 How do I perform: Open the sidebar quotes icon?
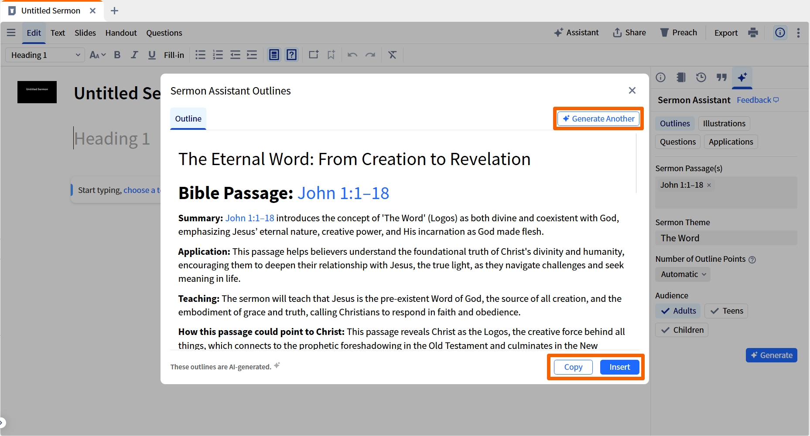pyautogui.click(x=721, y=78)
